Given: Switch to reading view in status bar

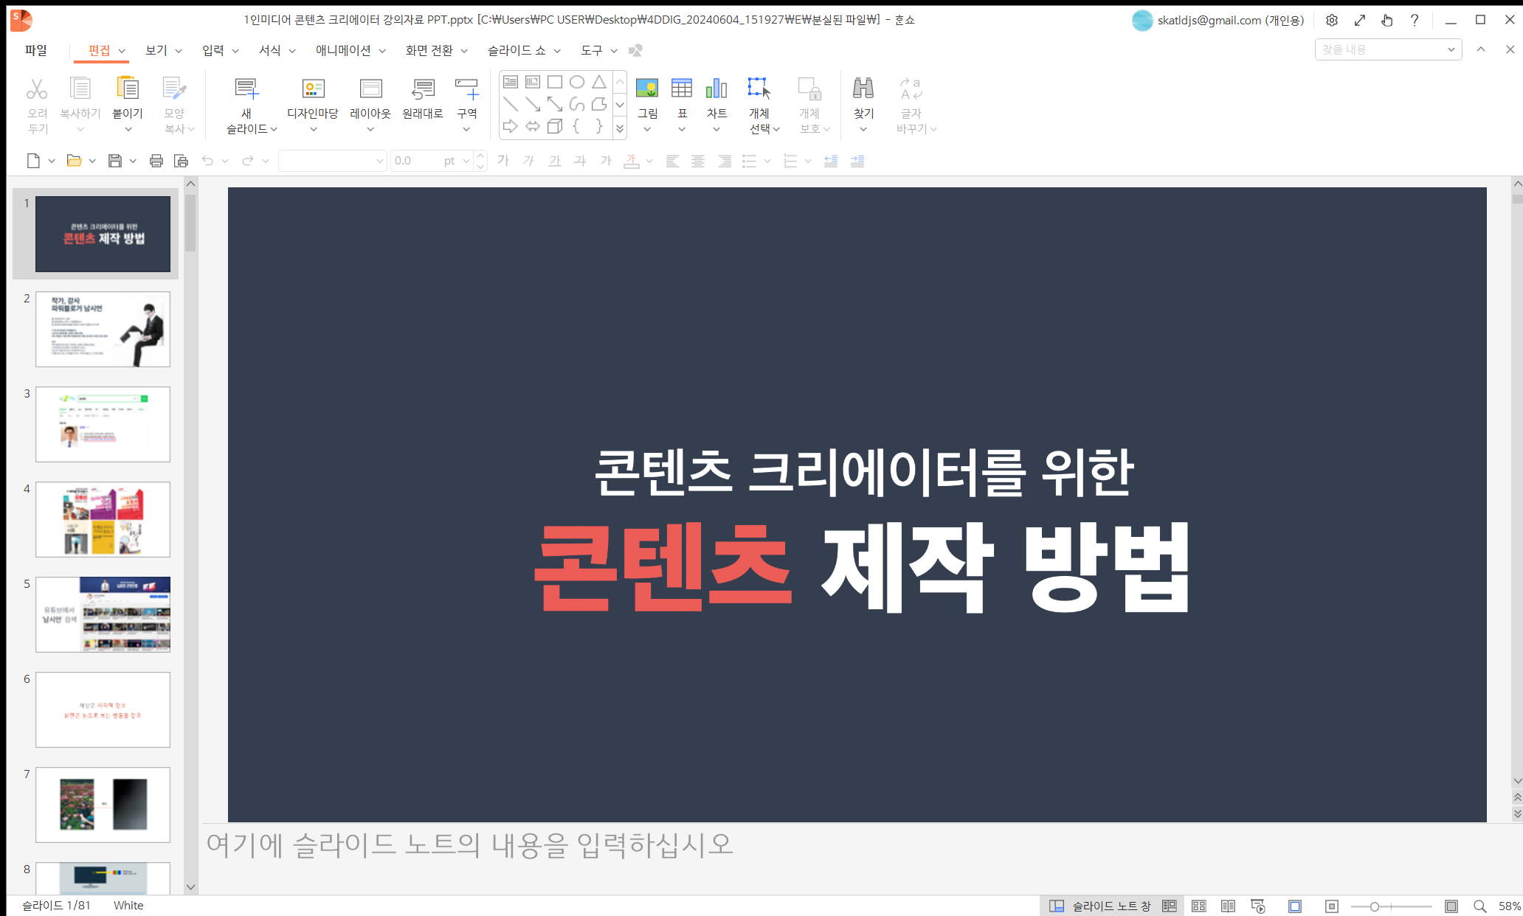Looking at the screenshot, I should point(1228,906).
